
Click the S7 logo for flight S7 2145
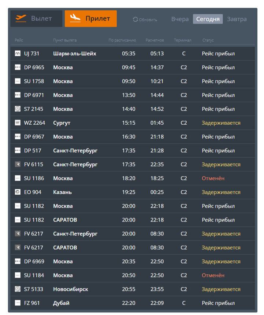point(18,109)
